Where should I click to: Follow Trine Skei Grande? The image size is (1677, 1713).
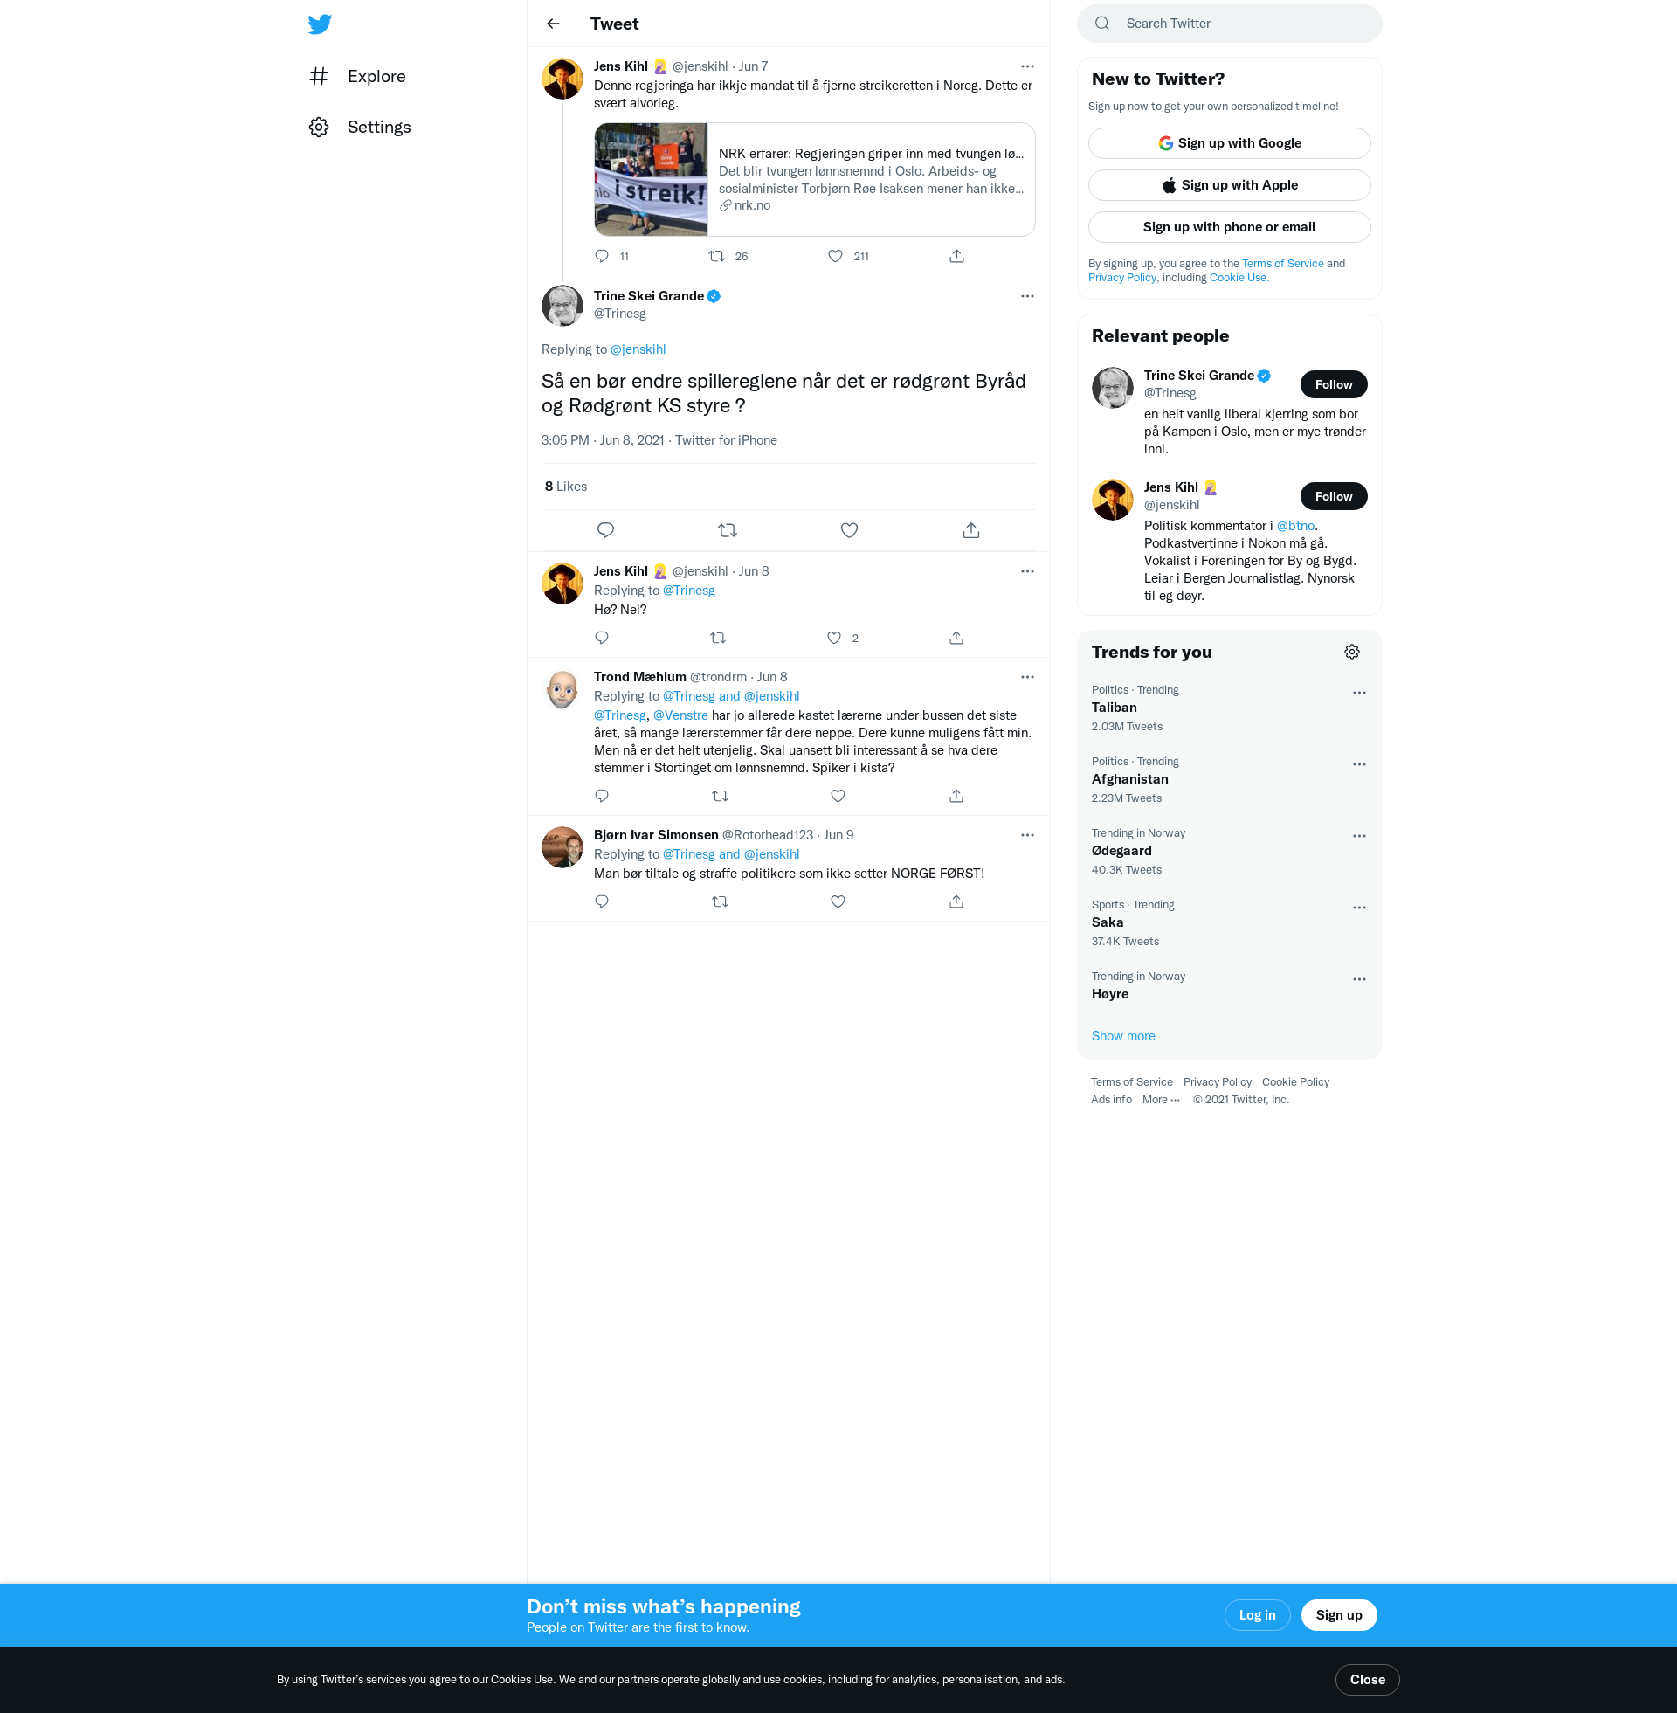coord(1334,385)
